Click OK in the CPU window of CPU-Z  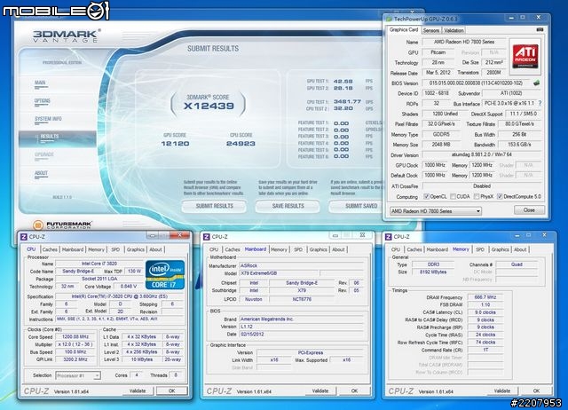tap(171, 391)
